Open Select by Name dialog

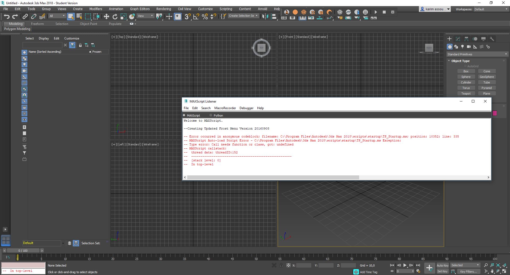(79, 17)
